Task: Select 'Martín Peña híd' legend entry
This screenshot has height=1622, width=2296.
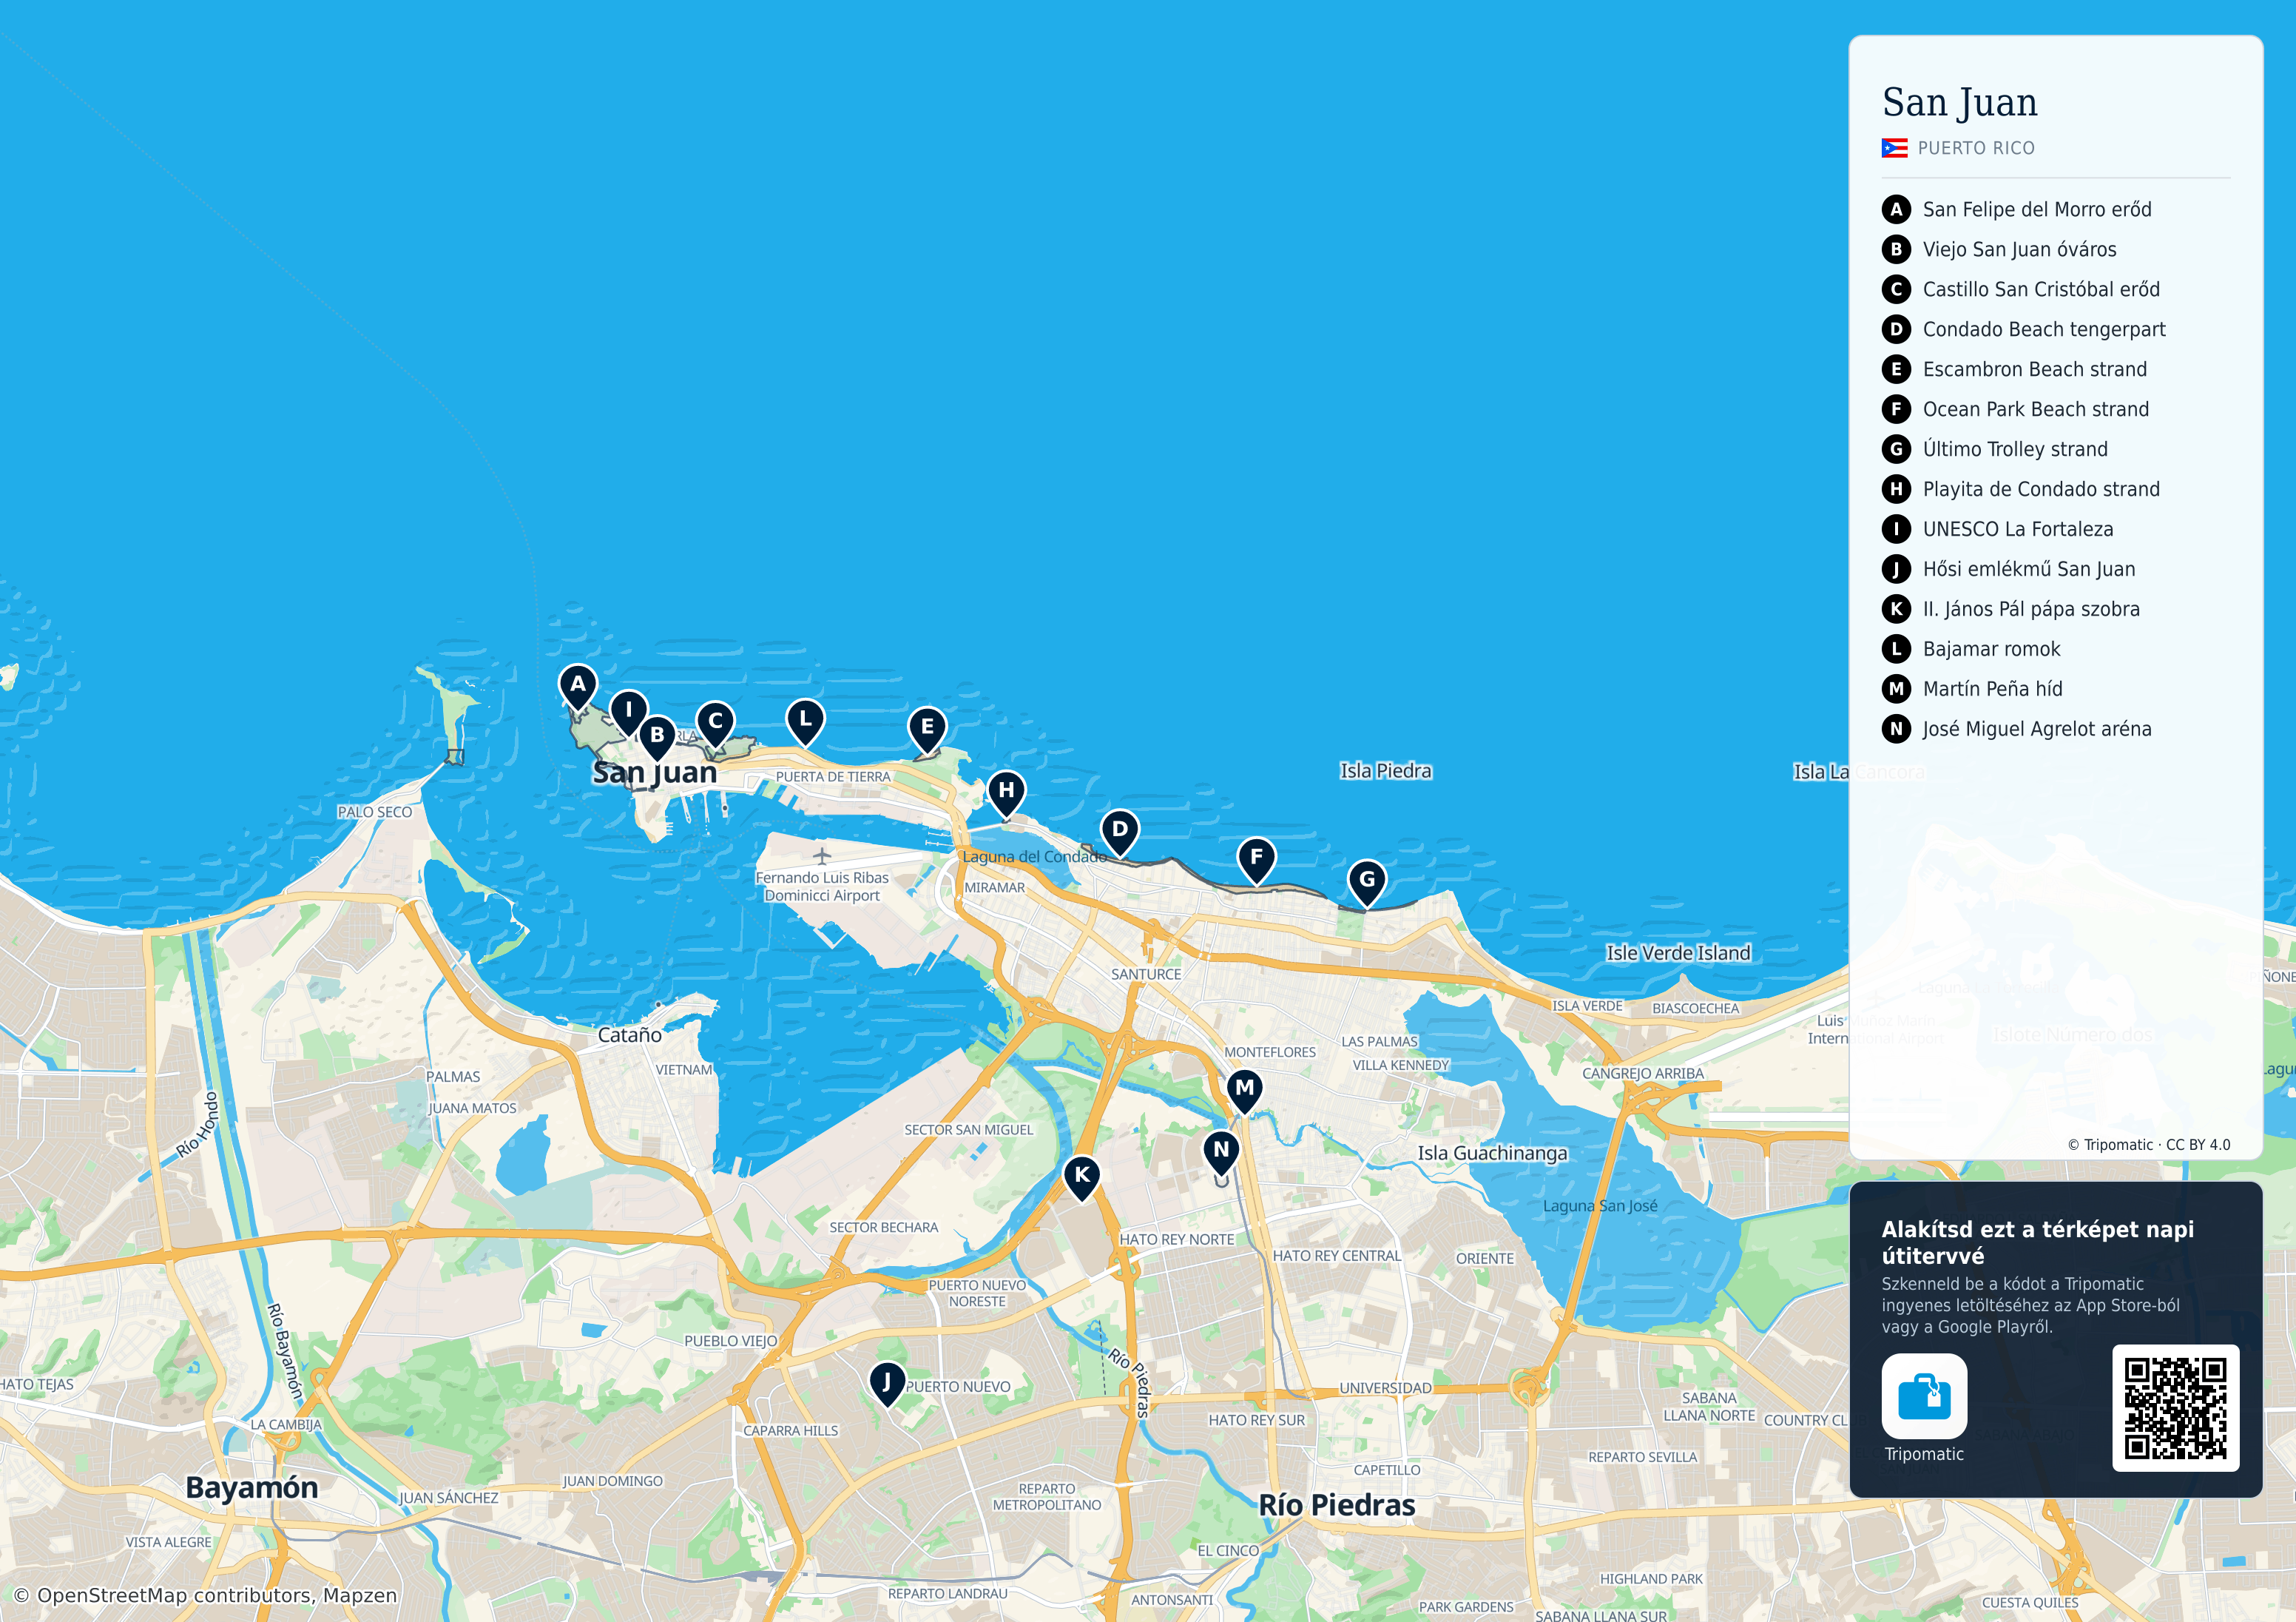Action: point(1992,688)
